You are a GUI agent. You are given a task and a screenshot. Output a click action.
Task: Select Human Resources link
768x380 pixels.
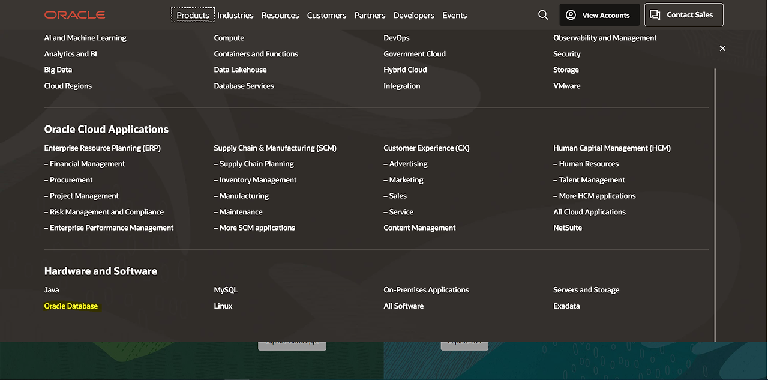click(586, 164)
